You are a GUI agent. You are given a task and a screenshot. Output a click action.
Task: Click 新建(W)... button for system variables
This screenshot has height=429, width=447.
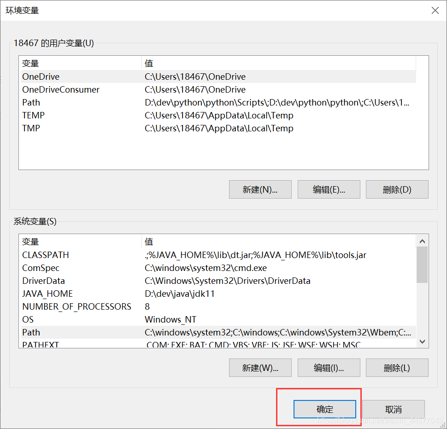(x=260, y=368)
